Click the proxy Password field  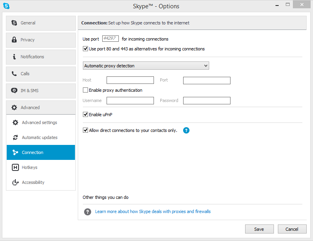pyautogui.click(x=206, y=100)
